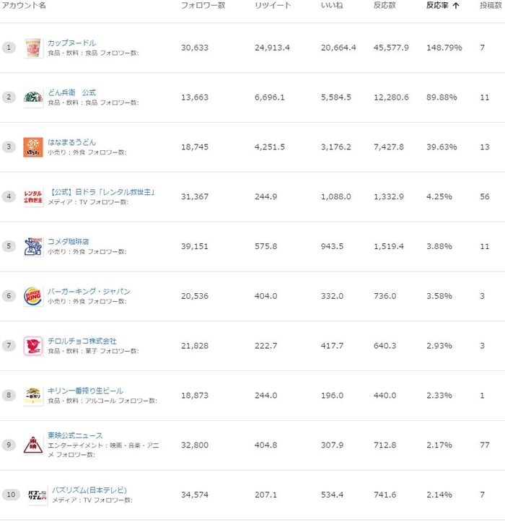Open the バーガーキング・ジャパン account link

click(x=89, y=291)
